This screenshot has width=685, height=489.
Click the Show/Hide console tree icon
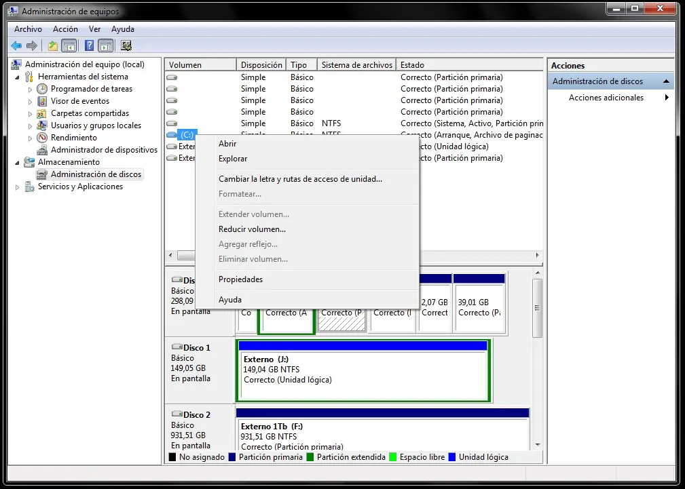tap(69, 45)
